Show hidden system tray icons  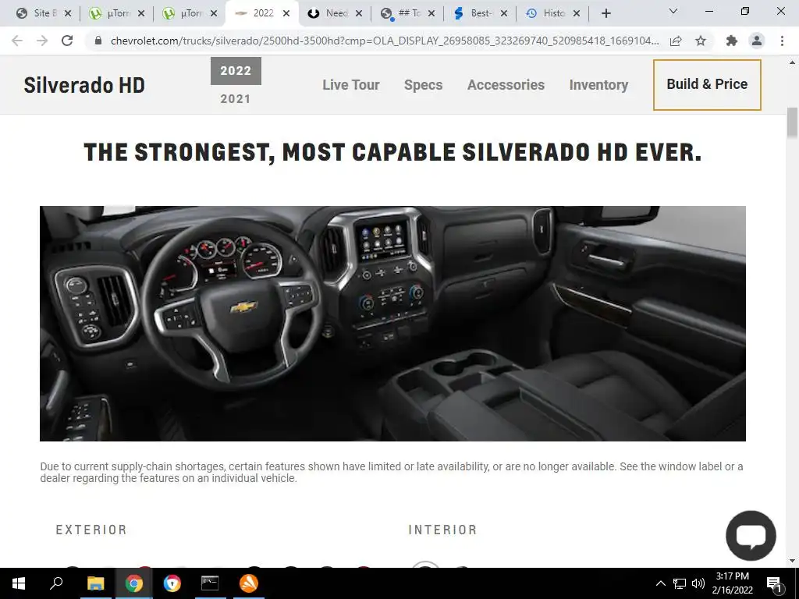pyautogui.click(x=660, y=583)
